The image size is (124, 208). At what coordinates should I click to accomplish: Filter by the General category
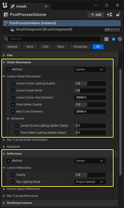tap(12, 47)
